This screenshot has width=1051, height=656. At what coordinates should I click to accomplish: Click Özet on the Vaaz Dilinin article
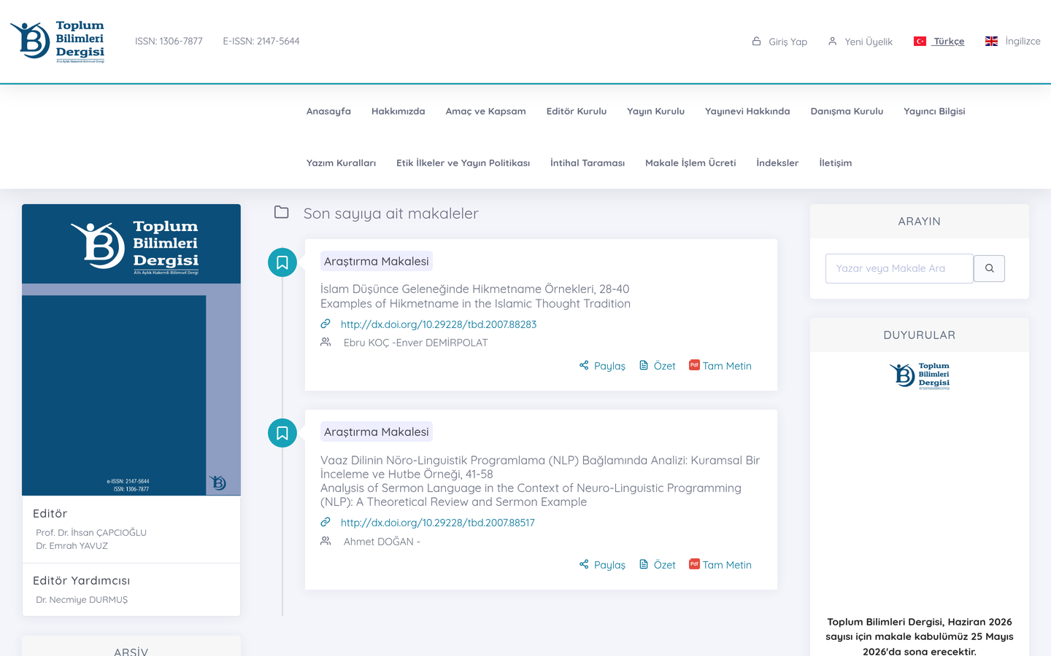(x=664, y=565)
